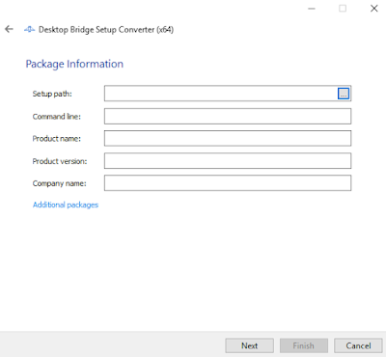This screenshot has height=357, width=386.
Task: Click the Desktop Bridge app icon
Action: [29, 30]
